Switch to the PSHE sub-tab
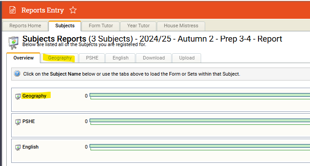The width and height of the screenshot is (310, 166). [x=92, y=58]
